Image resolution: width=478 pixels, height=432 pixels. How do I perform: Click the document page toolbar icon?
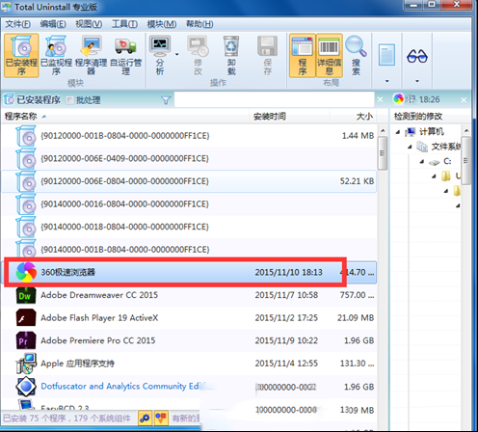(x=386, y=55)
